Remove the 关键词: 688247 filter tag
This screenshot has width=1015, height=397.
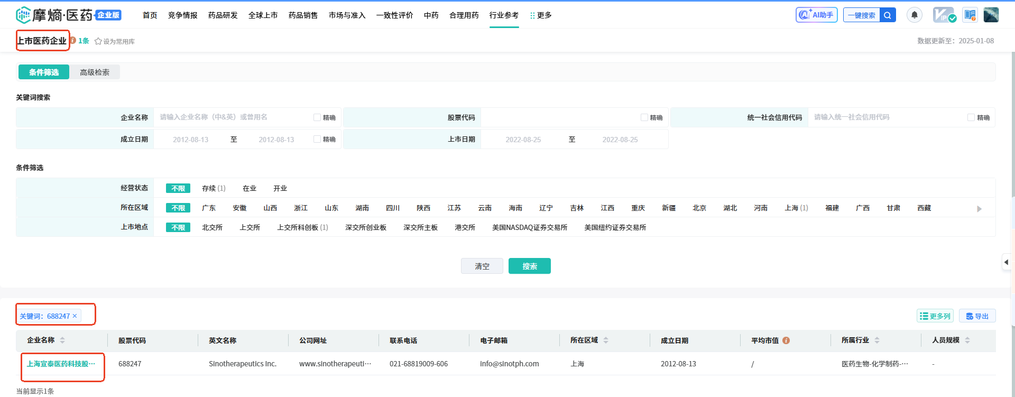[x=75, y=316]
